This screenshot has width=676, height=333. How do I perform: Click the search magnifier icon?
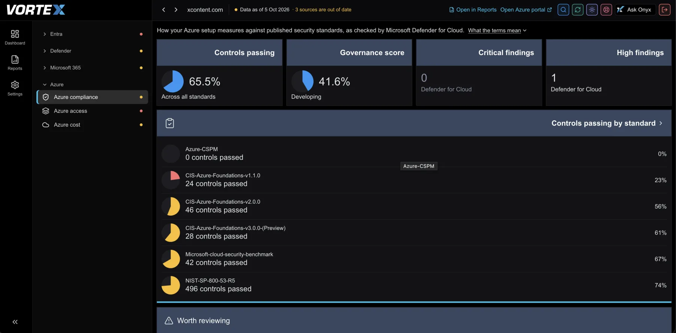pos(563,10)
